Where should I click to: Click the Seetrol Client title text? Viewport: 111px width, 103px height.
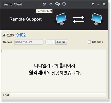click(13, 4)
